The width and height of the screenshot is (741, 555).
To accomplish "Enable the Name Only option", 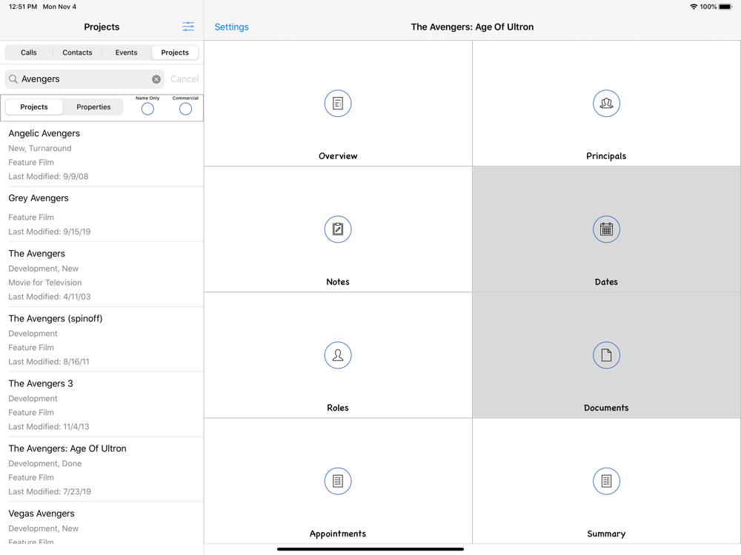I will [147, 109].
